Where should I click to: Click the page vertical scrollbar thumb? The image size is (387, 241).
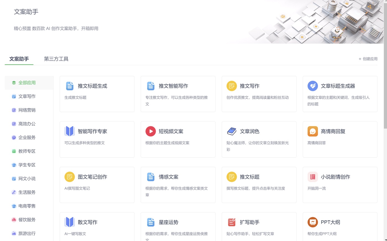click(385, 66)
